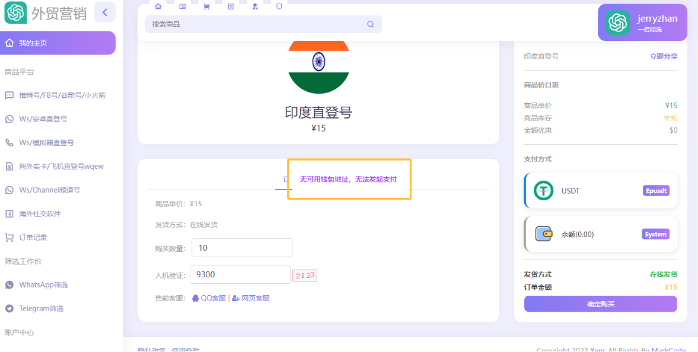Screen dimensions: 698x352
Task: Click 订单金额 ¥15 value
Action: [671, 287]
